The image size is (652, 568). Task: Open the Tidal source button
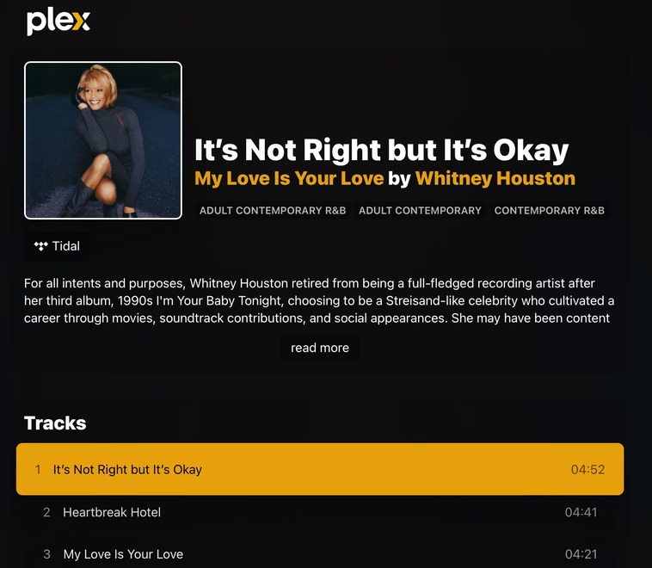pyautogui.click(x=57, y=246)
